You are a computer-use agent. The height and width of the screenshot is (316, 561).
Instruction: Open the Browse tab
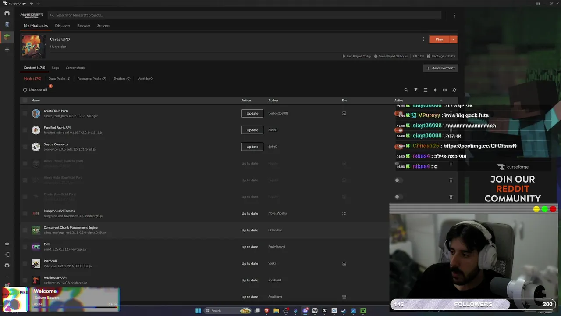[84, 25]
